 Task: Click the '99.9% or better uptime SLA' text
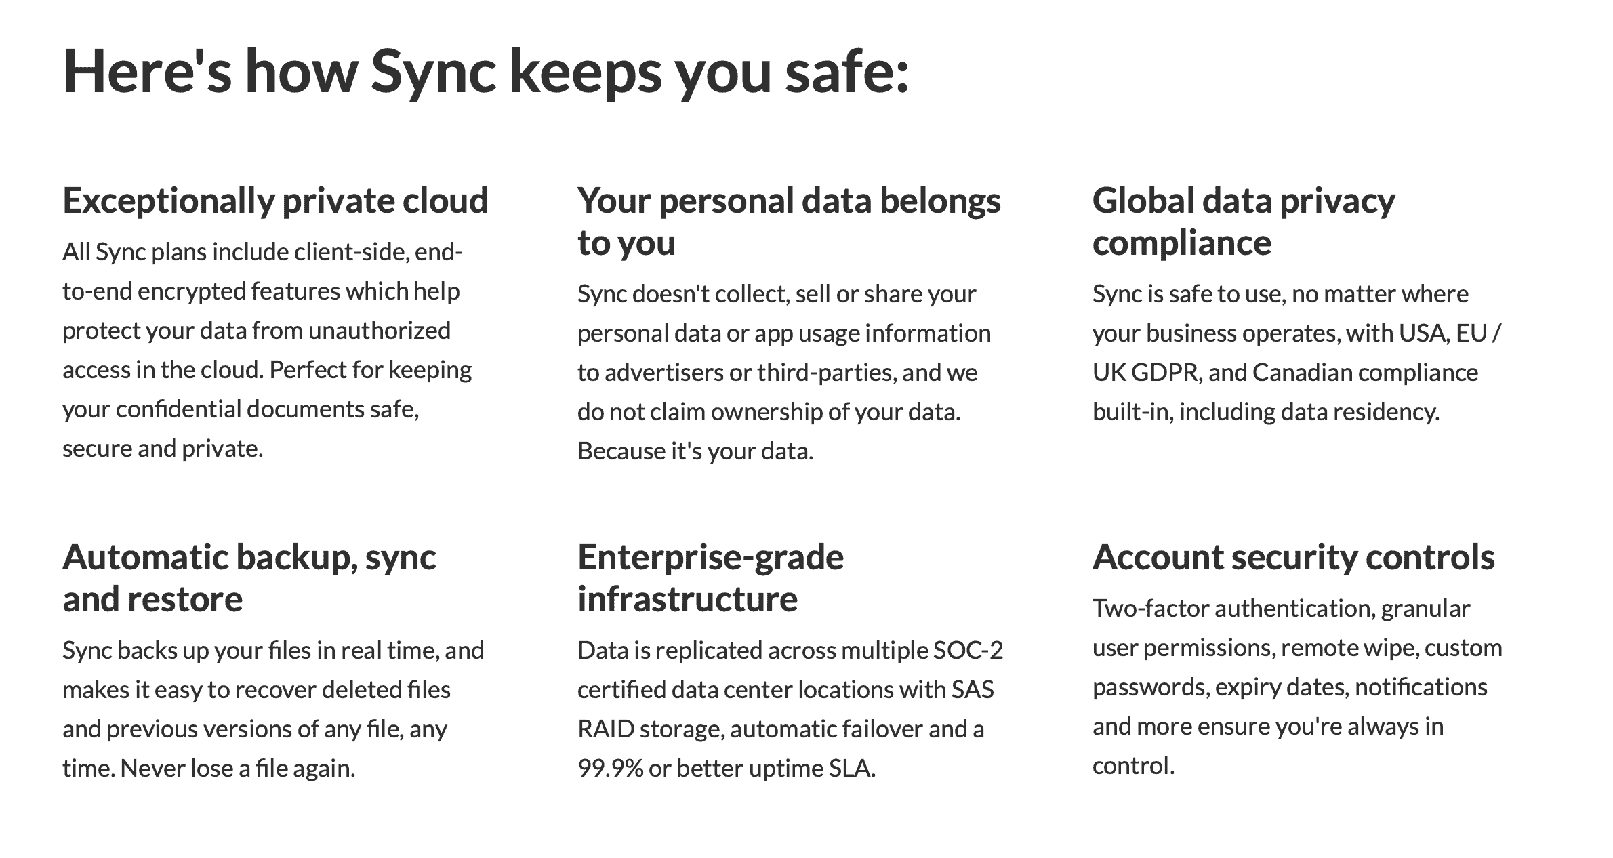click(727, 769)
